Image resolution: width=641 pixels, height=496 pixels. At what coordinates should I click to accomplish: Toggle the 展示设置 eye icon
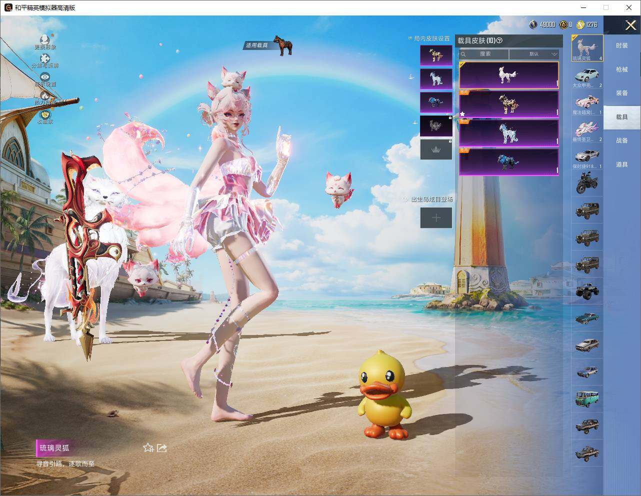45,77
